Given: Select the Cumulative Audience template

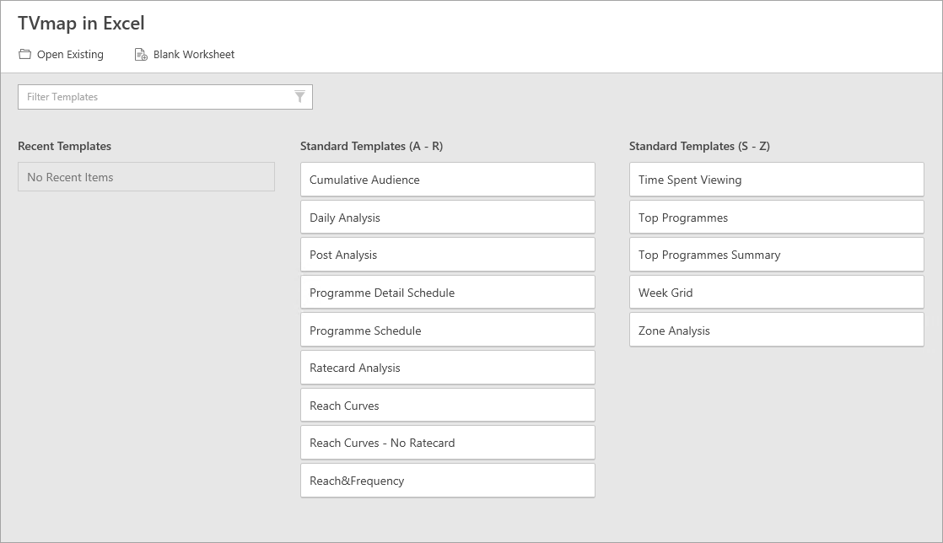Looking at the screenshot, I should coord(447,180).
